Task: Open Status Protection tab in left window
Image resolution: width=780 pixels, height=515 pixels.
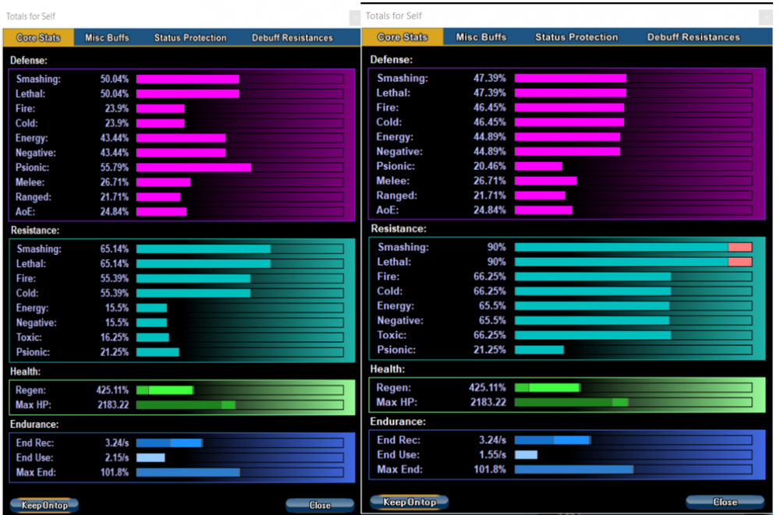Action: 190,37
